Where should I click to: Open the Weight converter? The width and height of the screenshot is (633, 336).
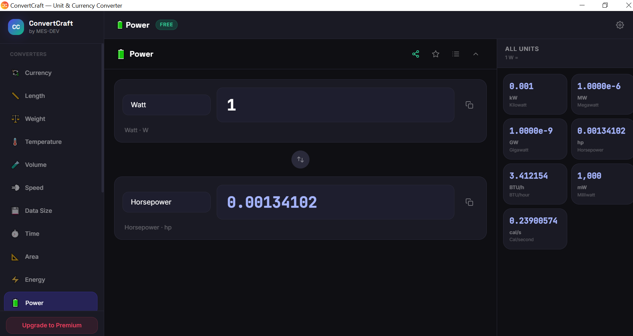tap(51, 119)
